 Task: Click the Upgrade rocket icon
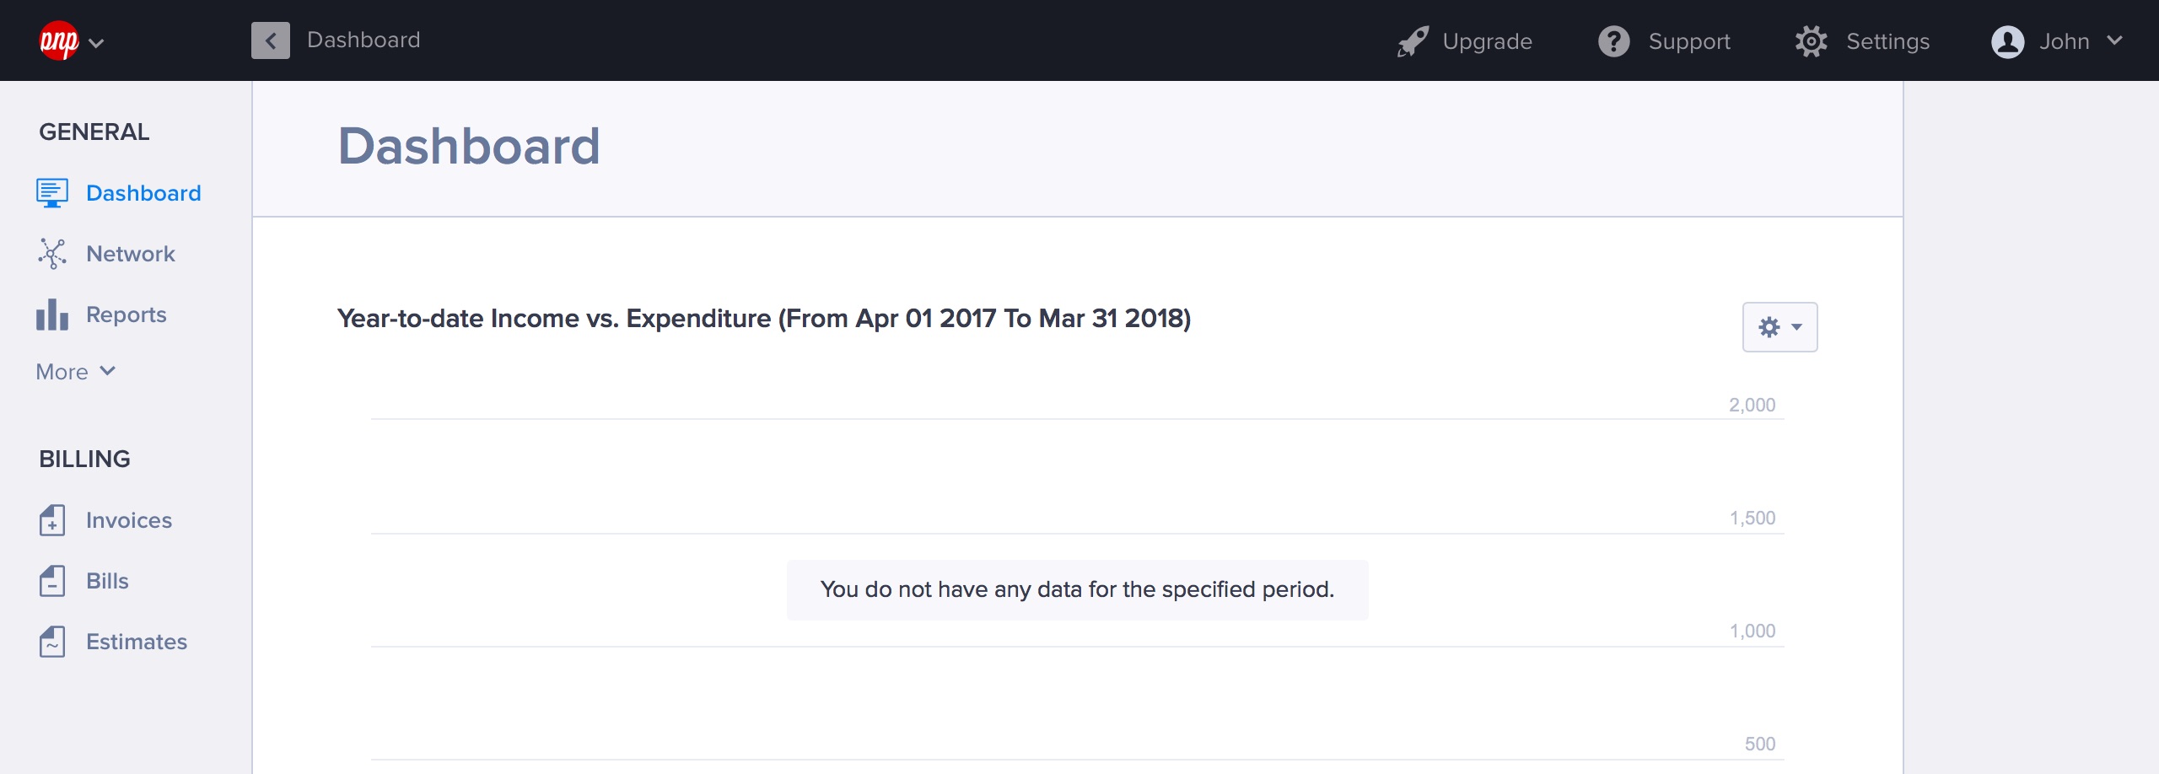(x=1413, y=41)
